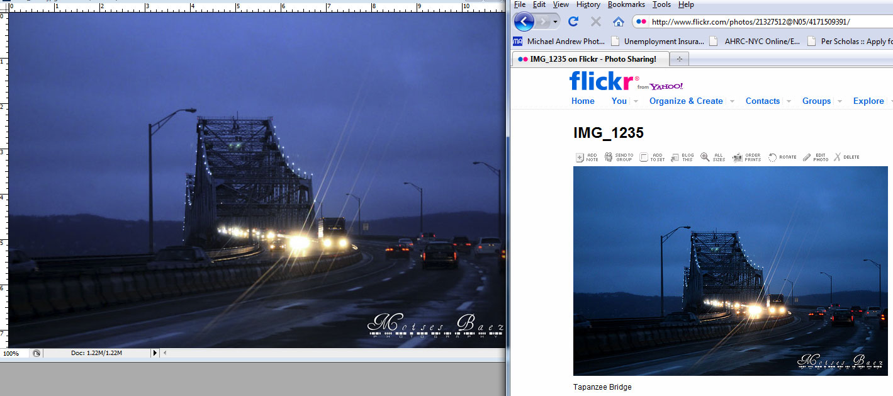
Task: Reload the page with the browser refresh button
Action: 573,21
